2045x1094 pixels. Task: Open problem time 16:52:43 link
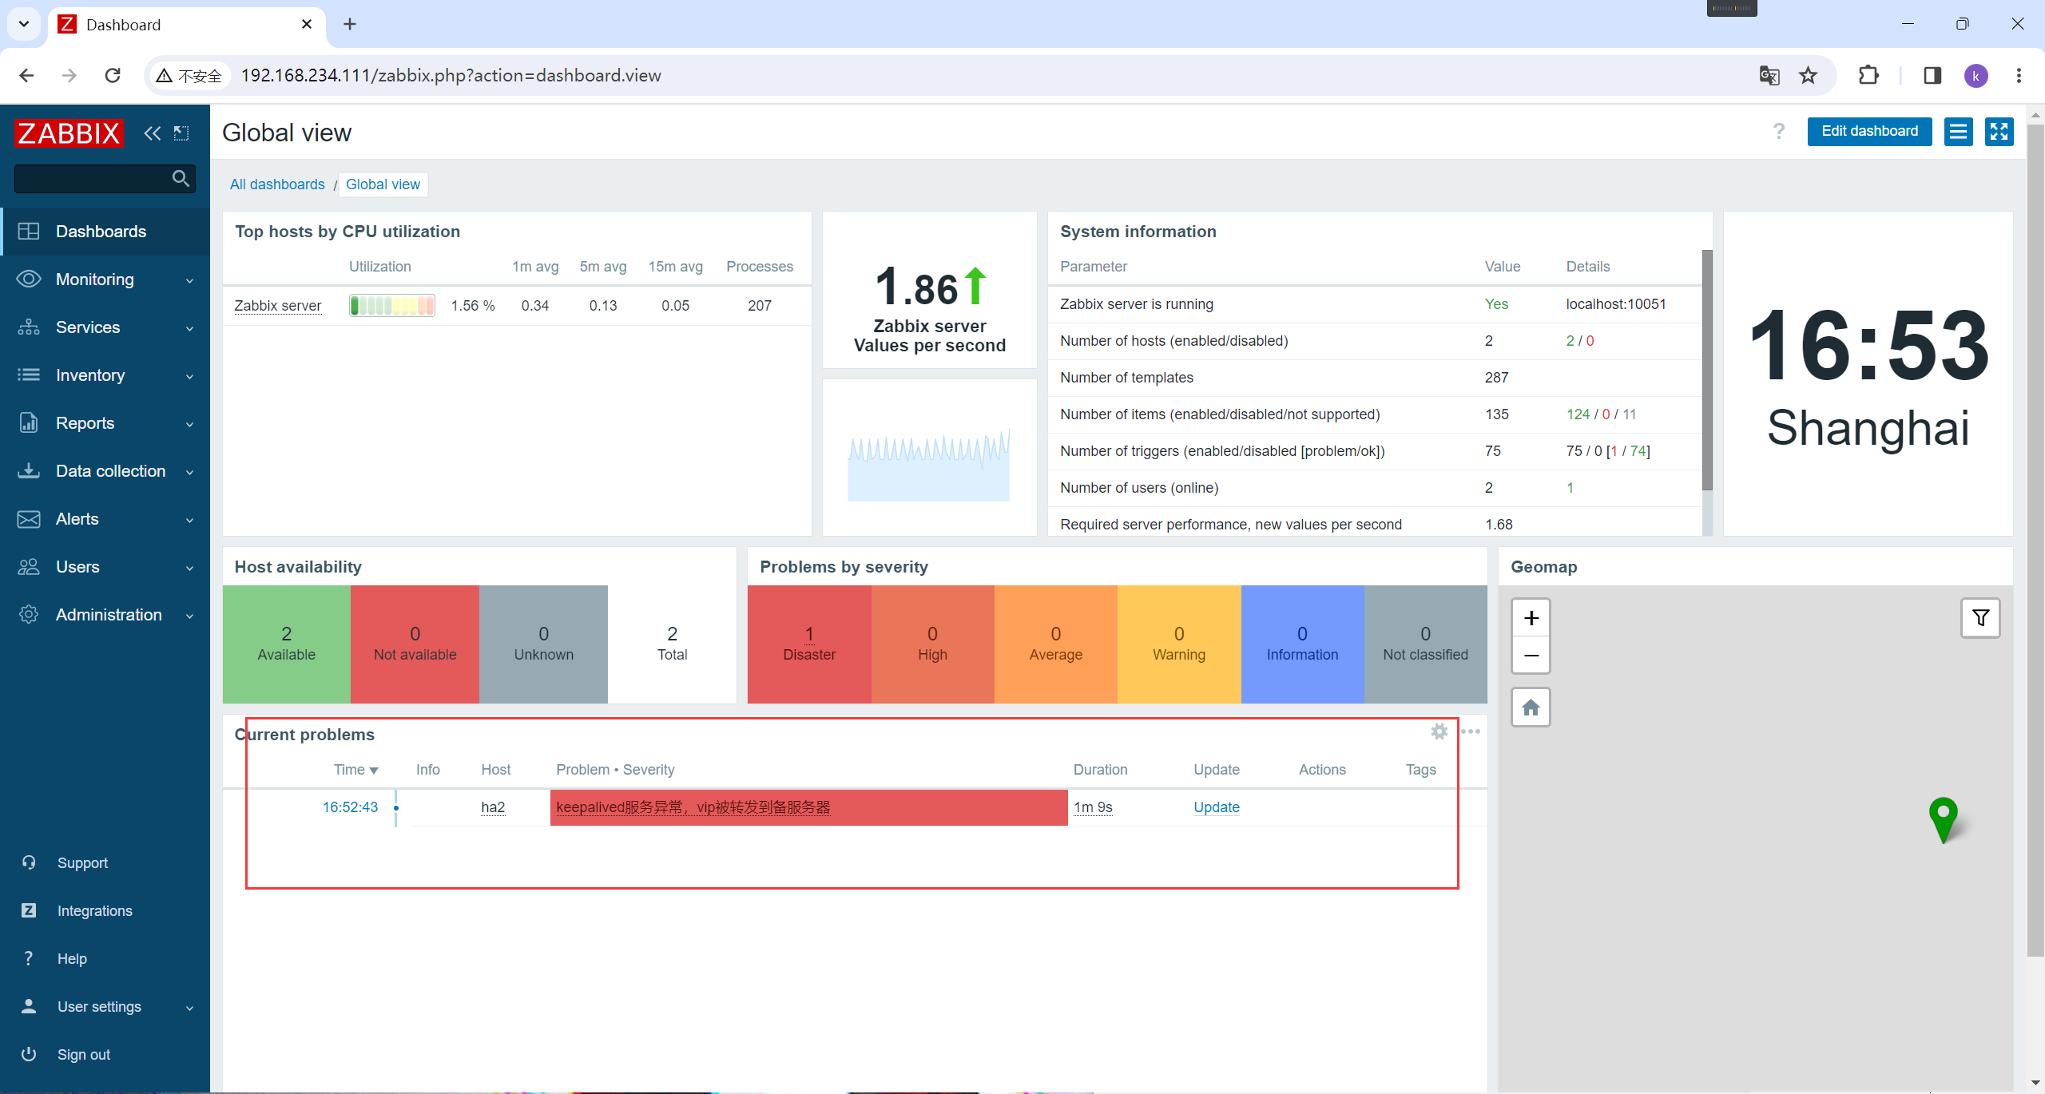[x=350, y=807]
